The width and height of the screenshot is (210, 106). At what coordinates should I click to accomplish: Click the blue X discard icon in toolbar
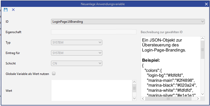(13, 10)
